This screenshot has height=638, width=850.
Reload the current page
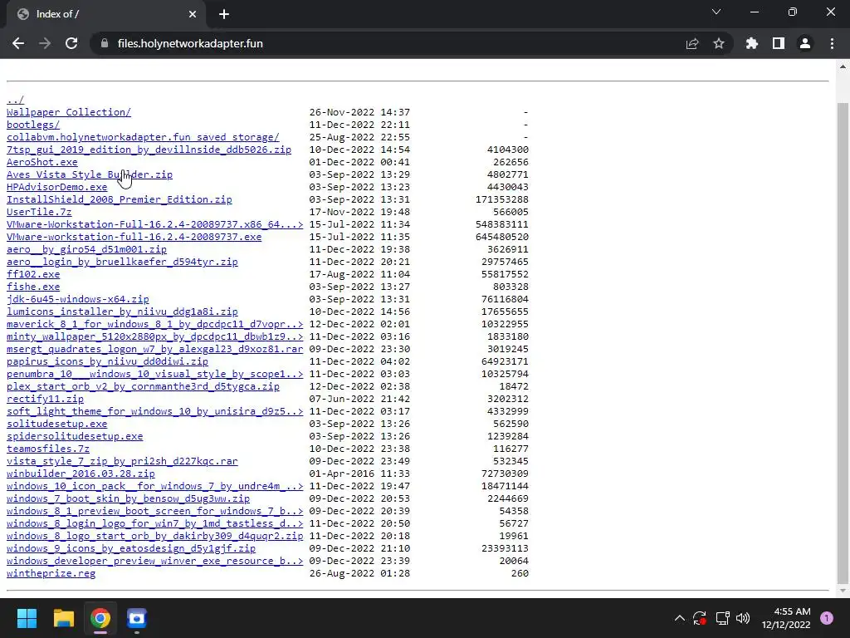tap(71, 43)
